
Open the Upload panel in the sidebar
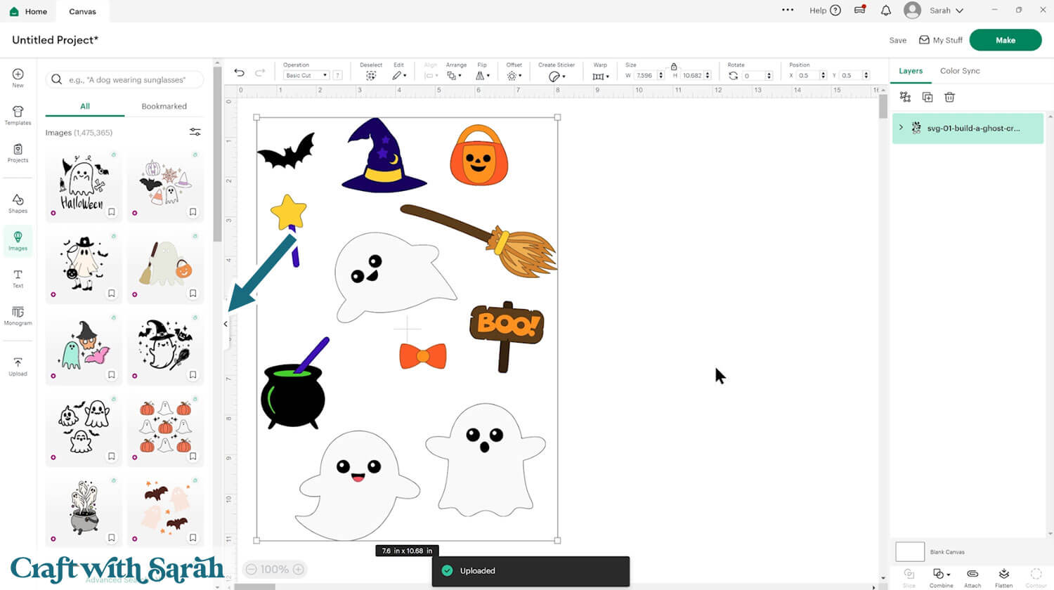[18, 366]
